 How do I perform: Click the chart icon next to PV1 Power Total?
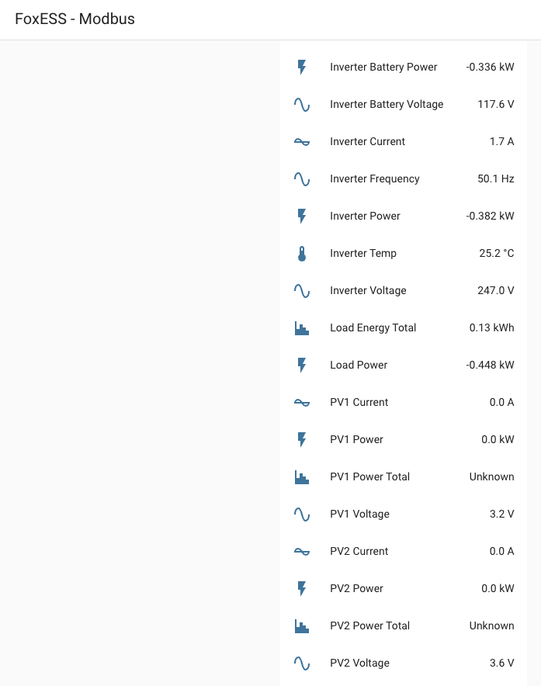302,476
